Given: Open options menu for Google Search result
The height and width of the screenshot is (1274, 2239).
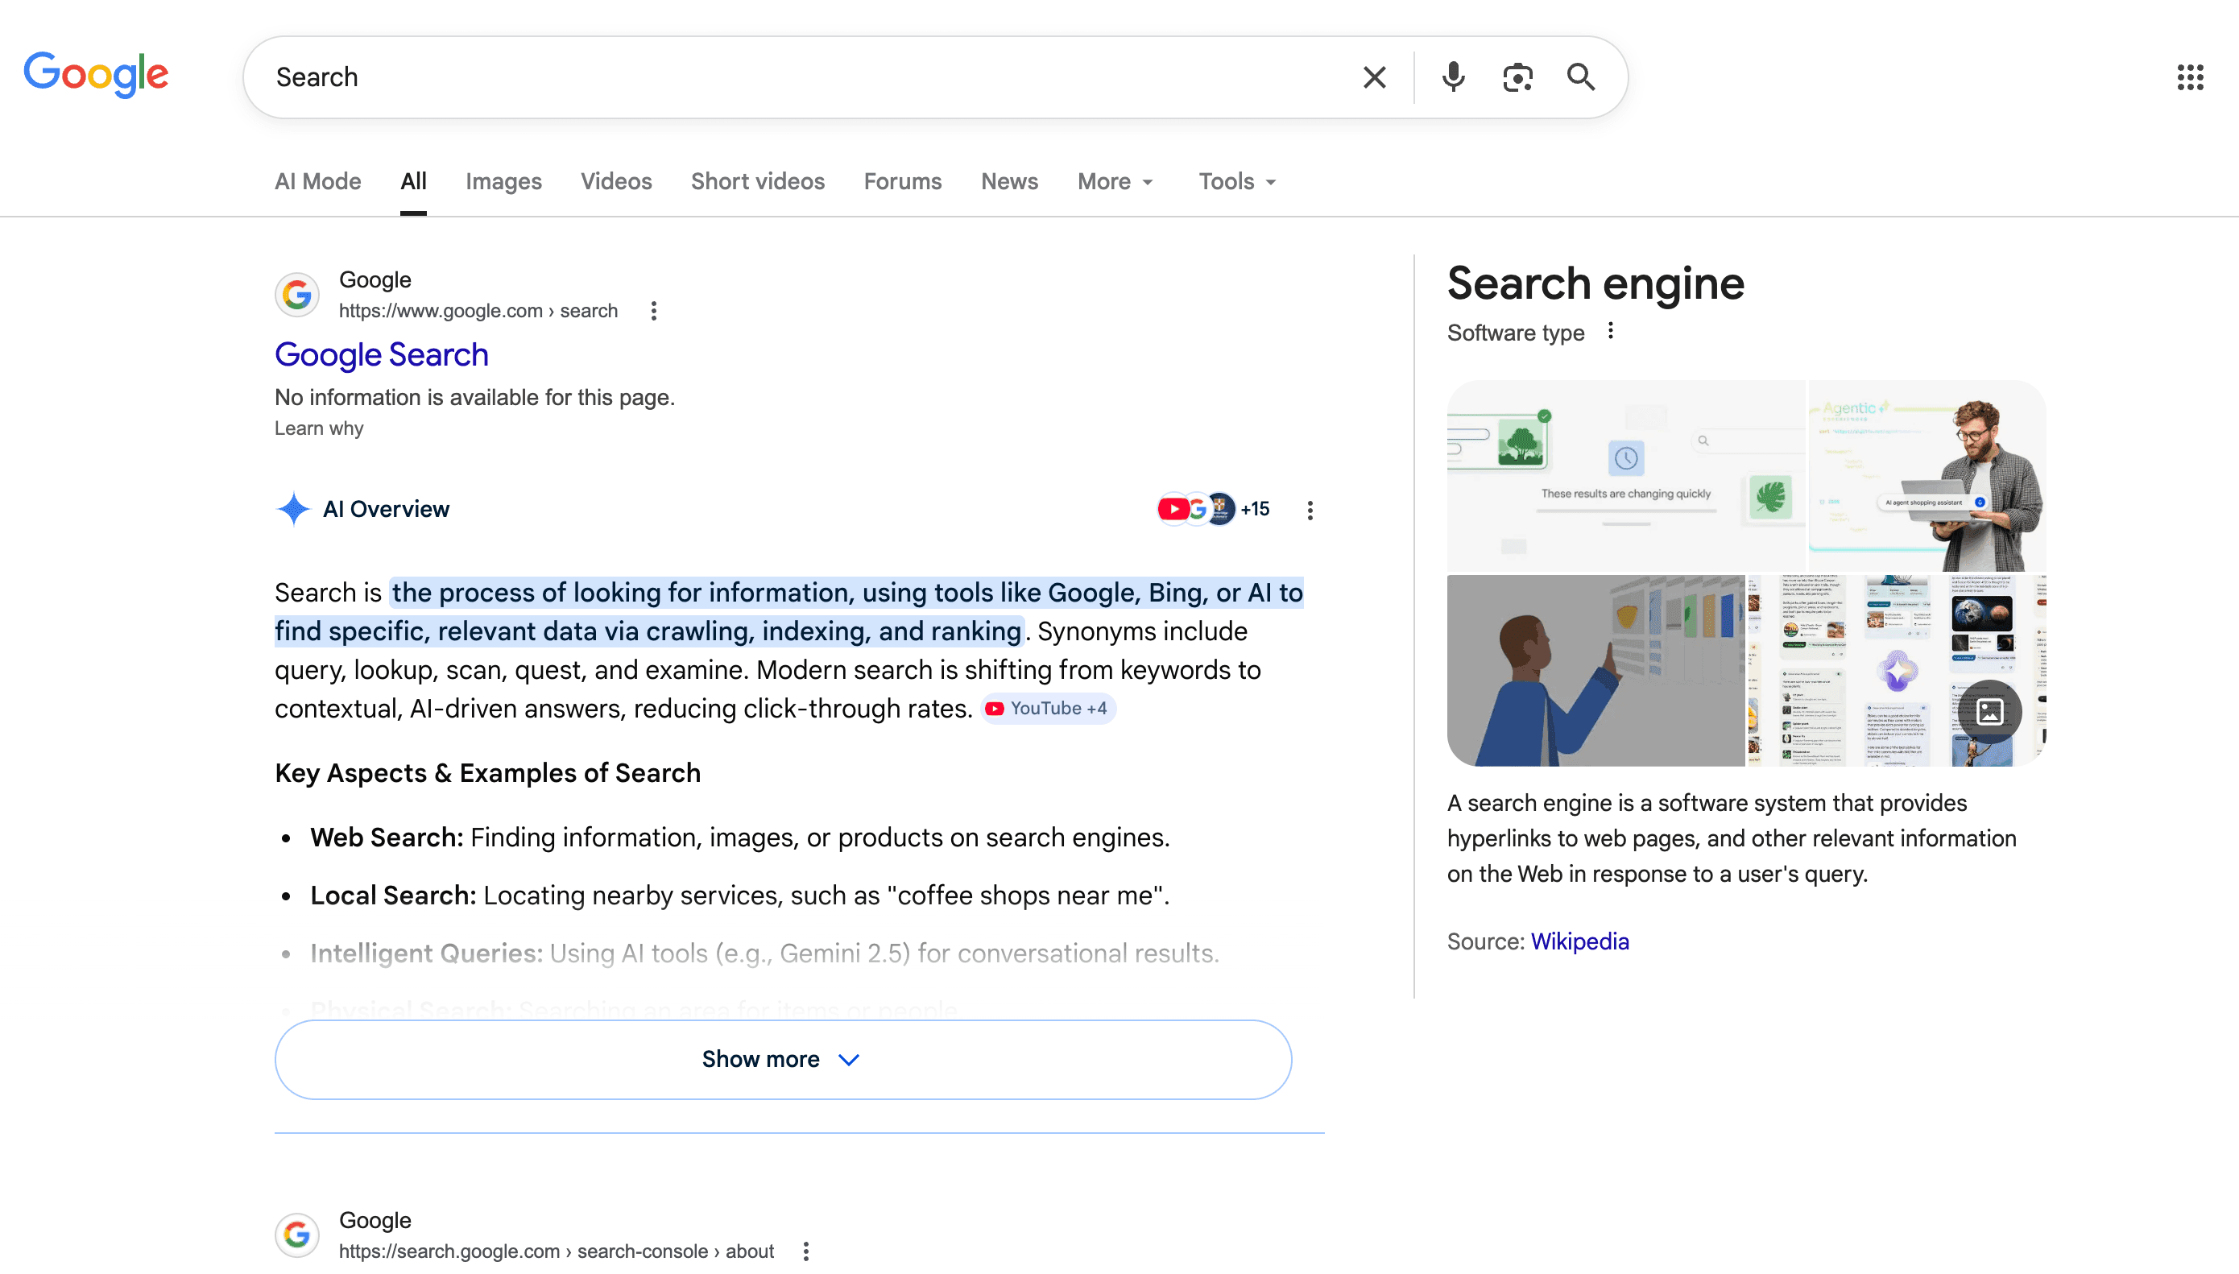Looking at the screenshot, I should coord(654,311).
